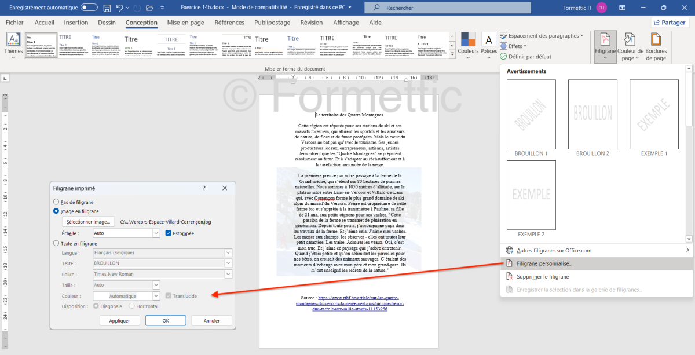Image resolution: width=695 pixels, height=355 pixels.
Task: Click the Sélectionner Image button
Action: [88, 221]
